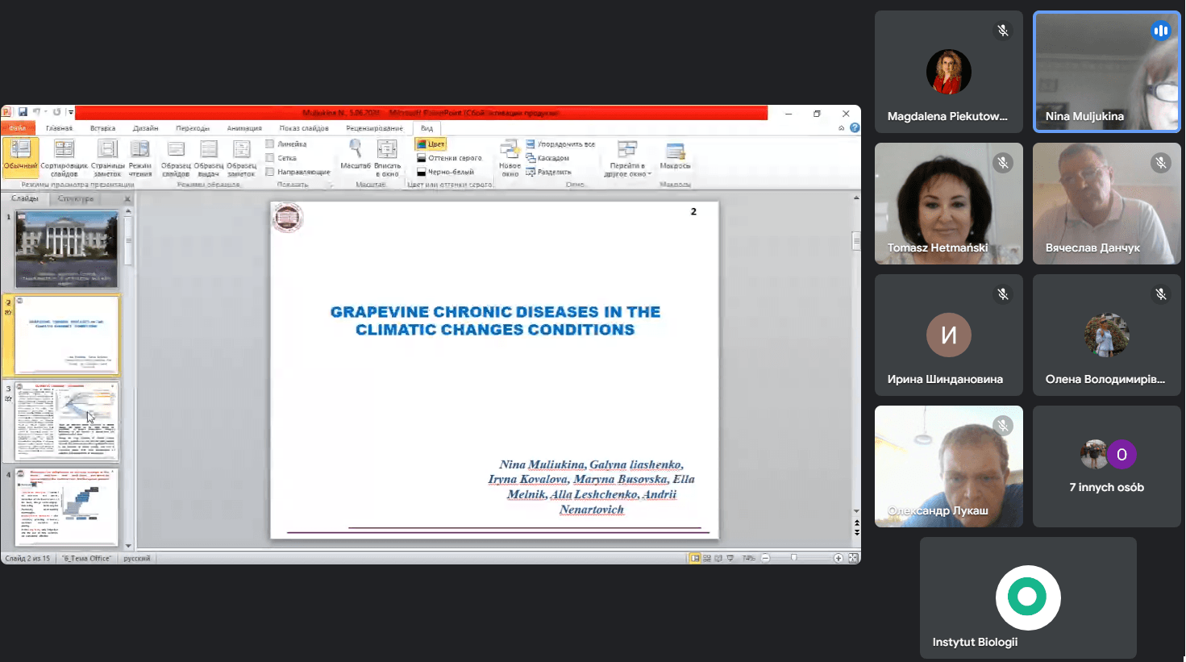Select Обычный (Normal) view in the ribbon
1186x662 pixels.
pos(20,157)
